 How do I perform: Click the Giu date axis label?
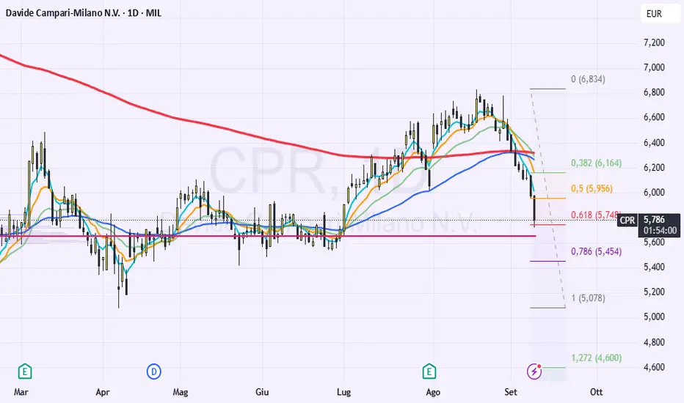pyautogui.click(x=262, y=392)
